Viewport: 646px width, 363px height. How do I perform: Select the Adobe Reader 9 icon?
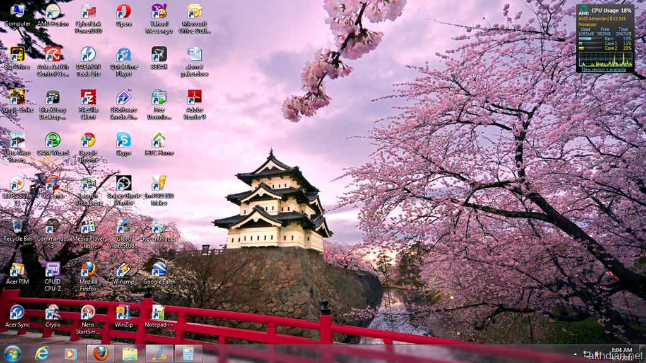pos(194,98)
